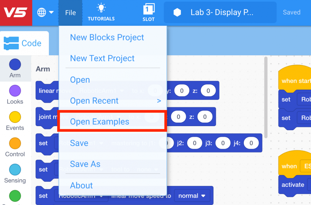
Task: Click the V5 logo in the corner
Action: pyautogui.click(x=16, y=12)
